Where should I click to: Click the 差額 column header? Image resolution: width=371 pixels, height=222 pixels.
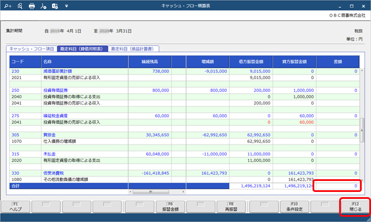point(338,62)
